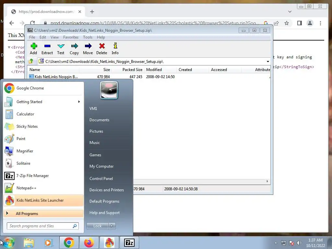This screenshot has width=332, height=249.
Task: Show hidden system tray icons
Action: point(276,243)
